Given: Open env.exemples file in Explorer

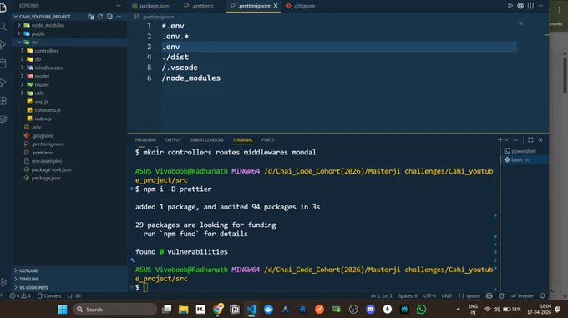Looking at the screenshot, I should point(69,161).
